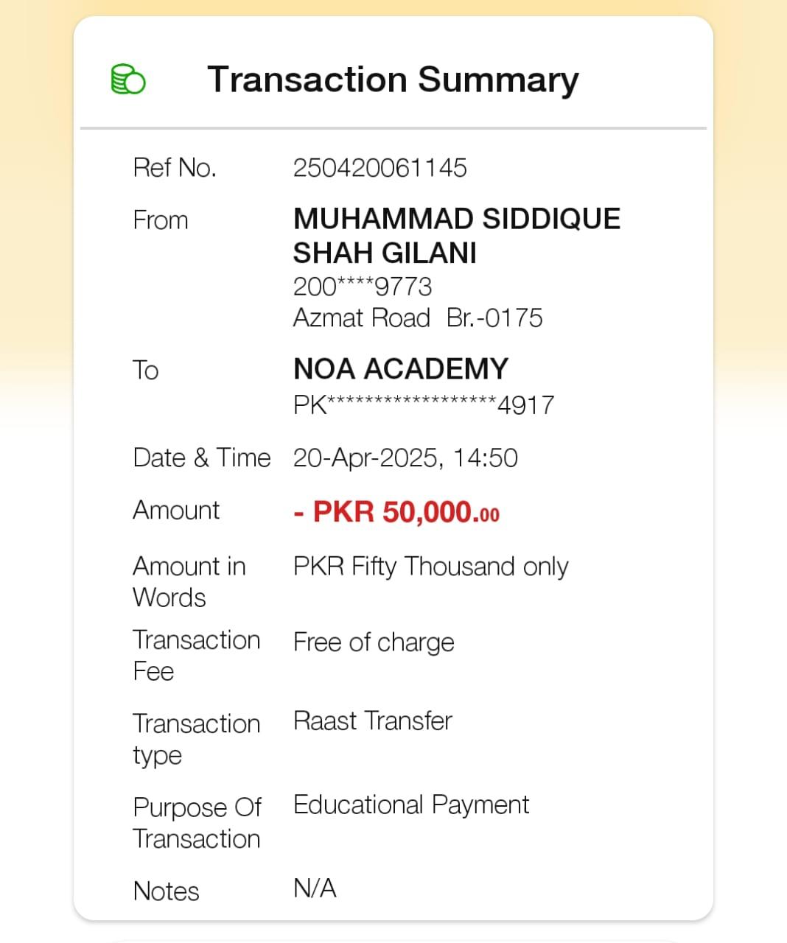Viewport: 787px width, 943px height.
Task: Click the Purpose Of Transaction label
Action: click(x=197, y=823)
